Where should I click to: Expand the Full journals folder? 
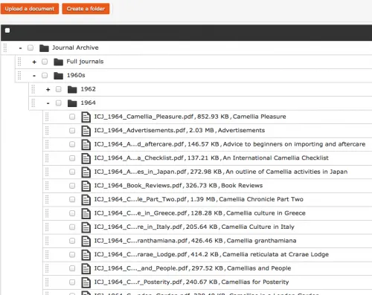point(34,62)
